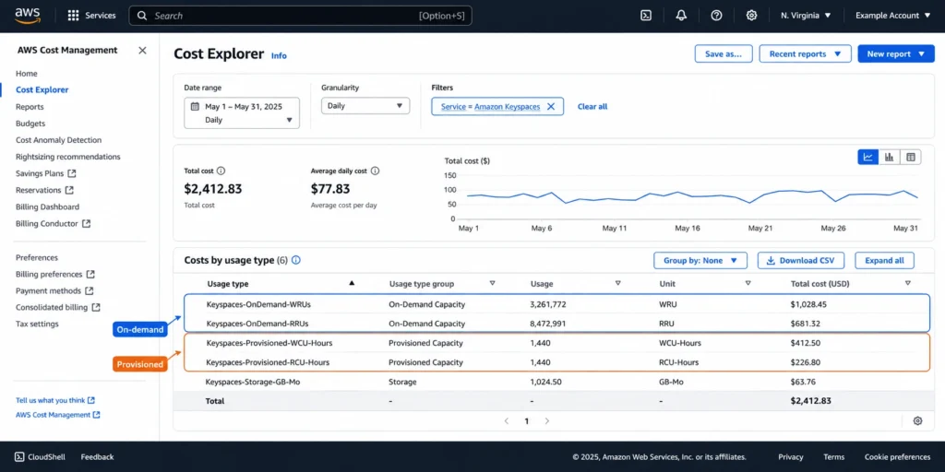Open the Group by: None dropdown
945x472 pixels.
[x=700, y=261]
